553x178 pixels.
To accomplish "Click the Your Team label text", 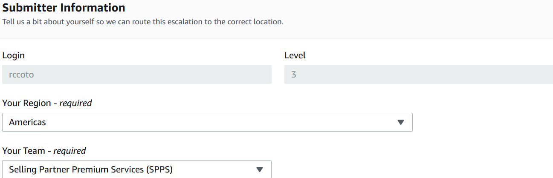I will pyautogui.click(x=24, y=151).
